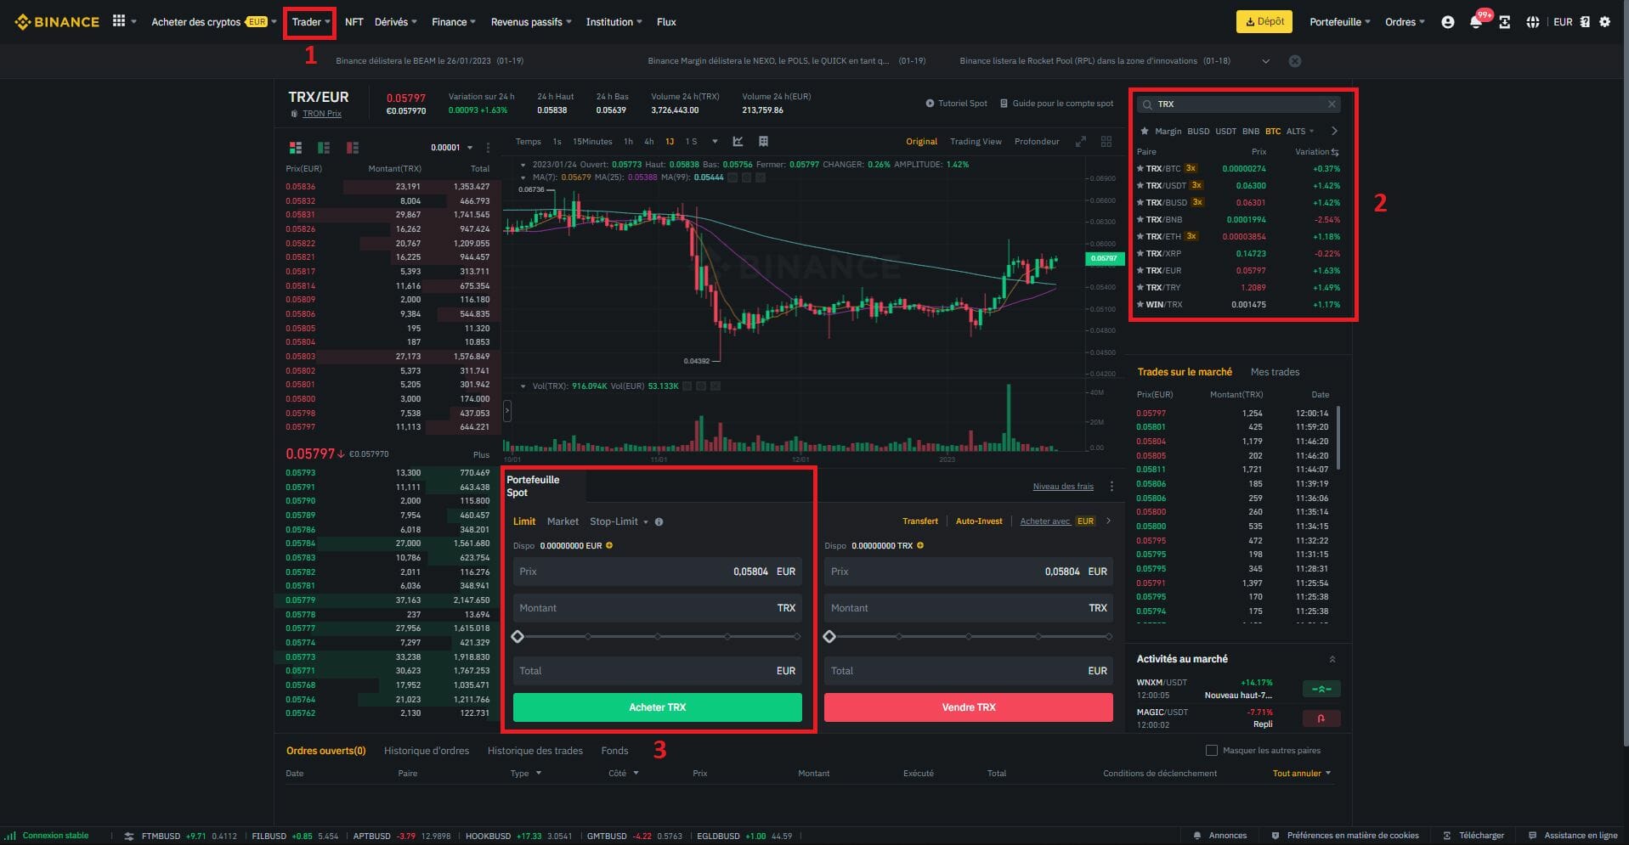Open the Niveau des frais link

coord(1063,487)
